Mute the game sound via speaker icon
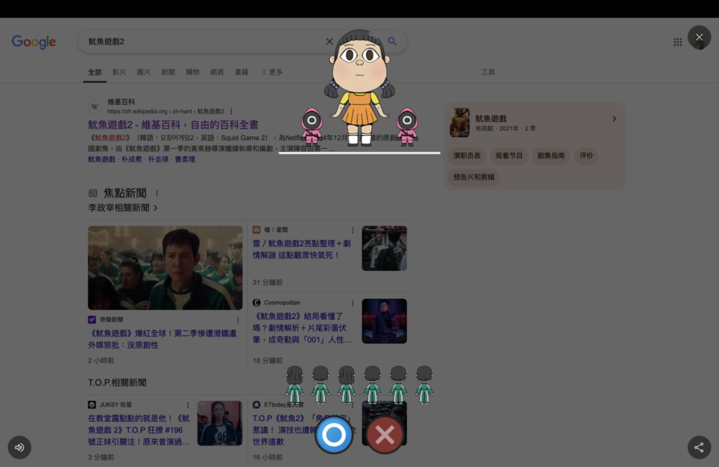 19,448
